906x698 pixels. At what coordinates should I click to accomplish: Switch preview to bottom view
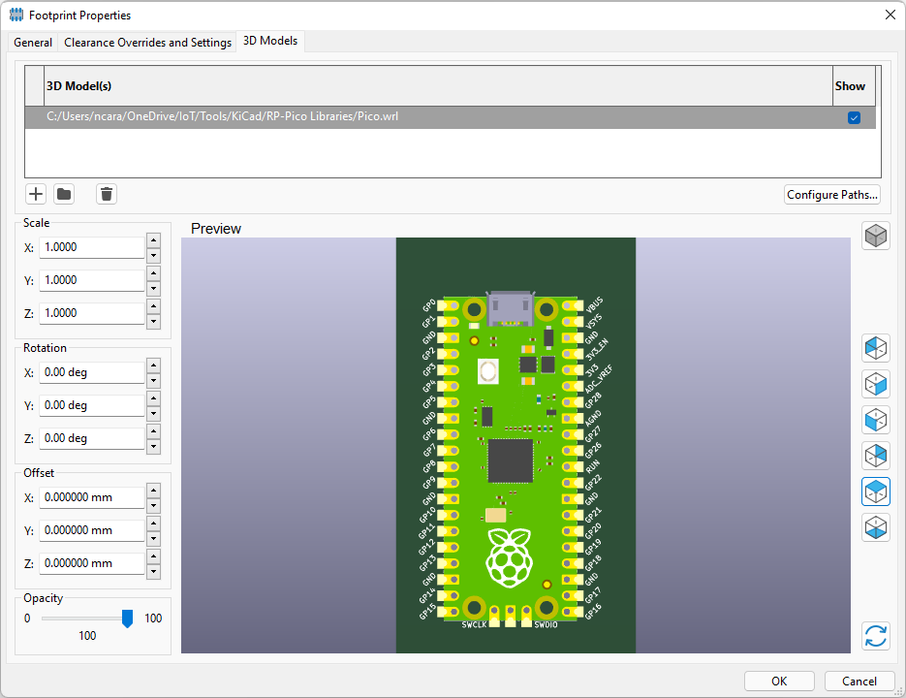(875, 527)
